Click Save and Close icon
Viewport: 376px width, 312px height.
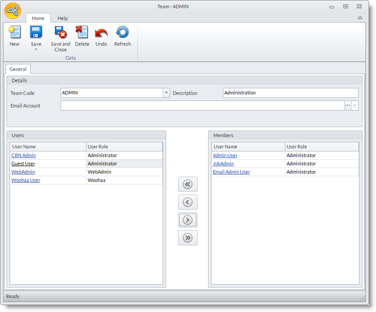tap(60, 33)
